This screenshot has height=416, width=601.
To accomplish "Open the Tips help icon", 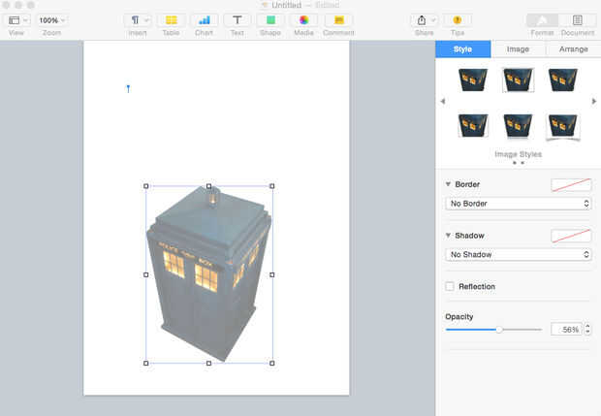I will pyautogui.click(x=458, y=19).
